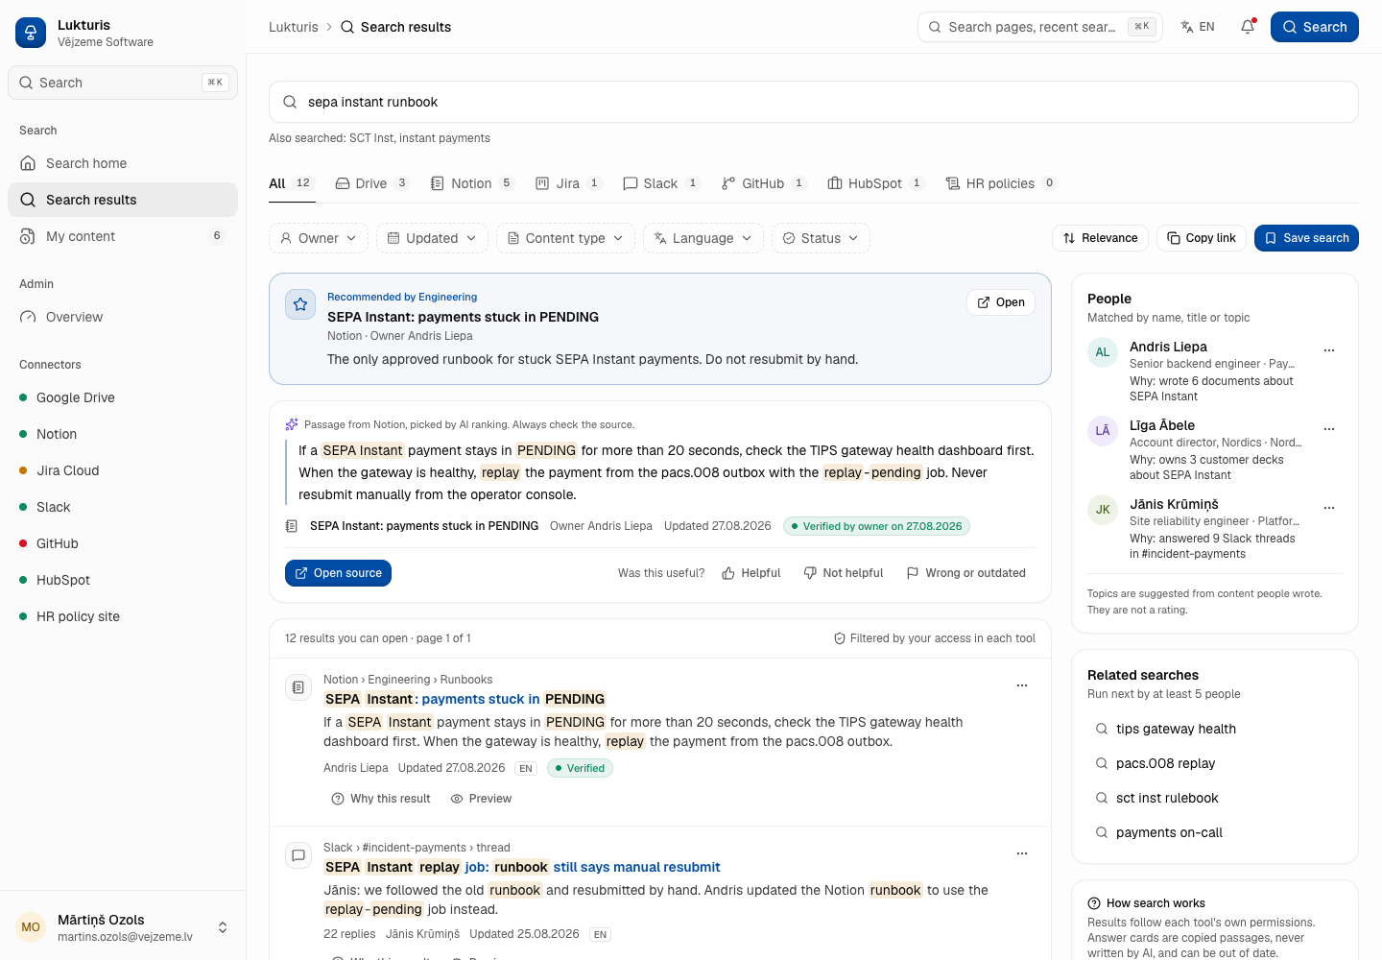The image size is (1382, 960).
Task: Click the Notion document icon of first result
Action: click(x=298, y=687)
